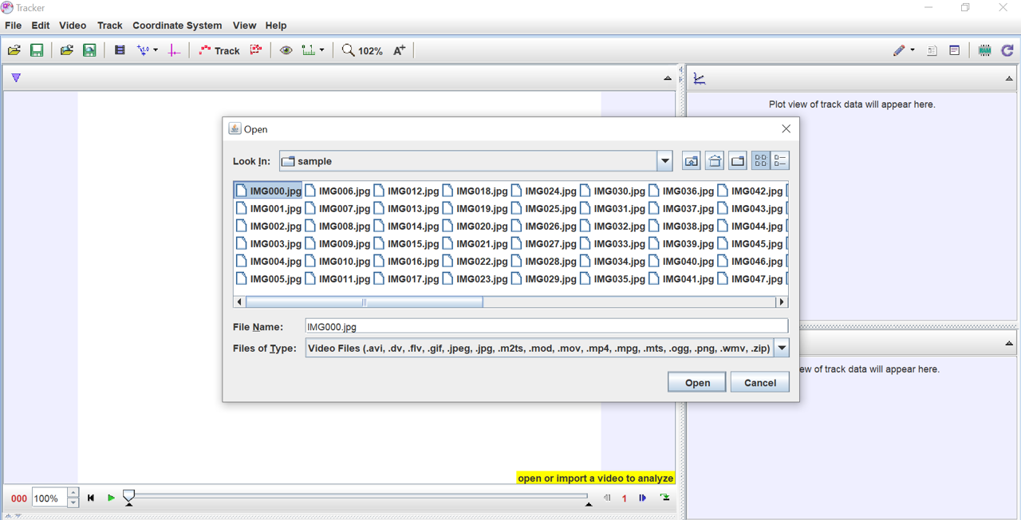Open the Edit menu
Image resolution: width=1021 pixels, height=520 pixels.
(x=41, y=26)
